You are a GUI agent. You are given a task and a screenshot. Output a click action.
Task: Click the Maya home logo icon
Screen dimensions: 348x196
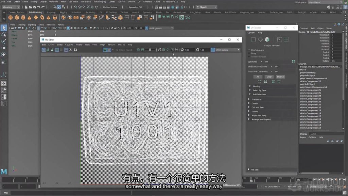(4, 172)
